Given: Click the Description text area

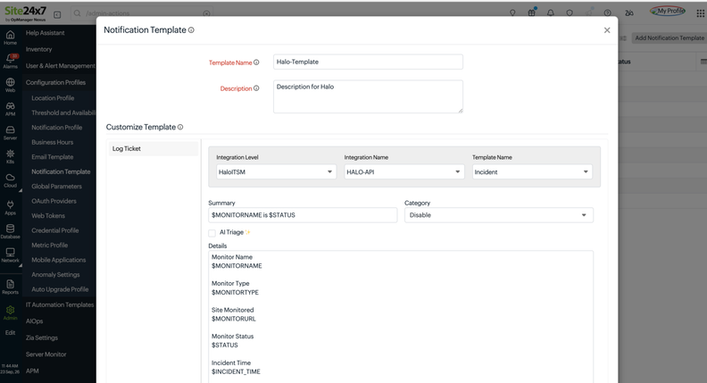Looking at the screenshot, I should click(368, 96).
